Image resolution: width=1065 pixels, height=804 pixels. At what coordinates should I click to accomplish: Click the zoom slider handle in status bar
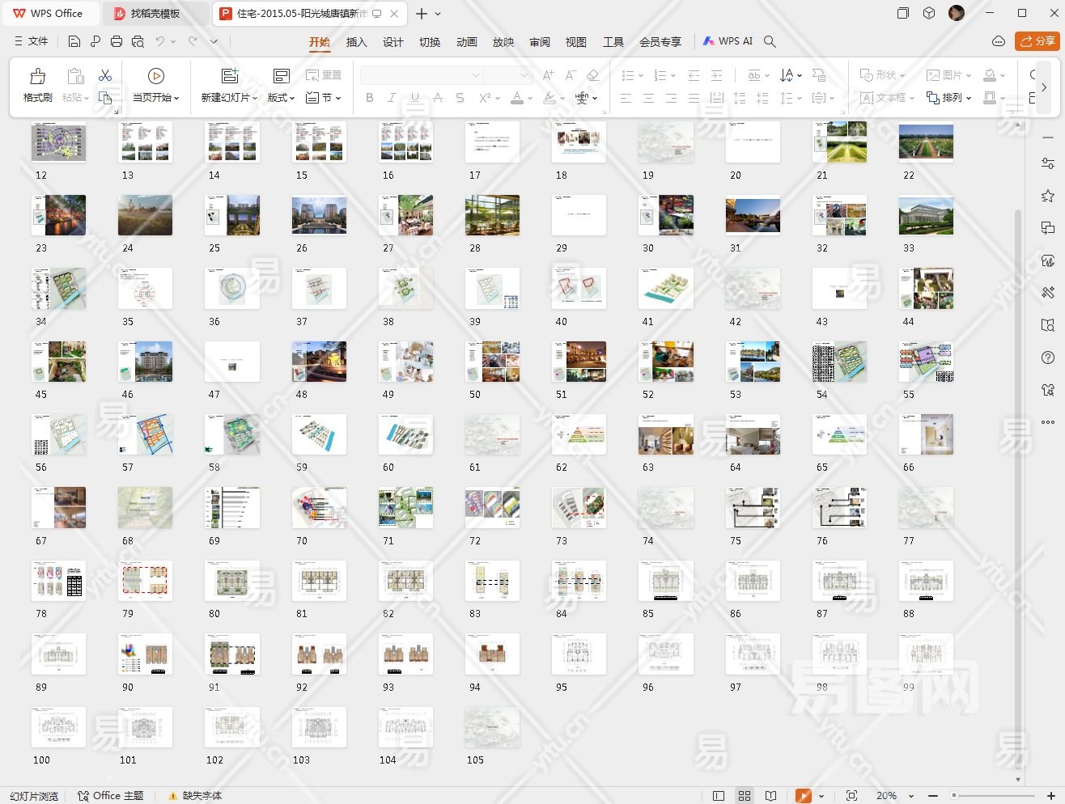pyautogui.click(x=955, y=796)
